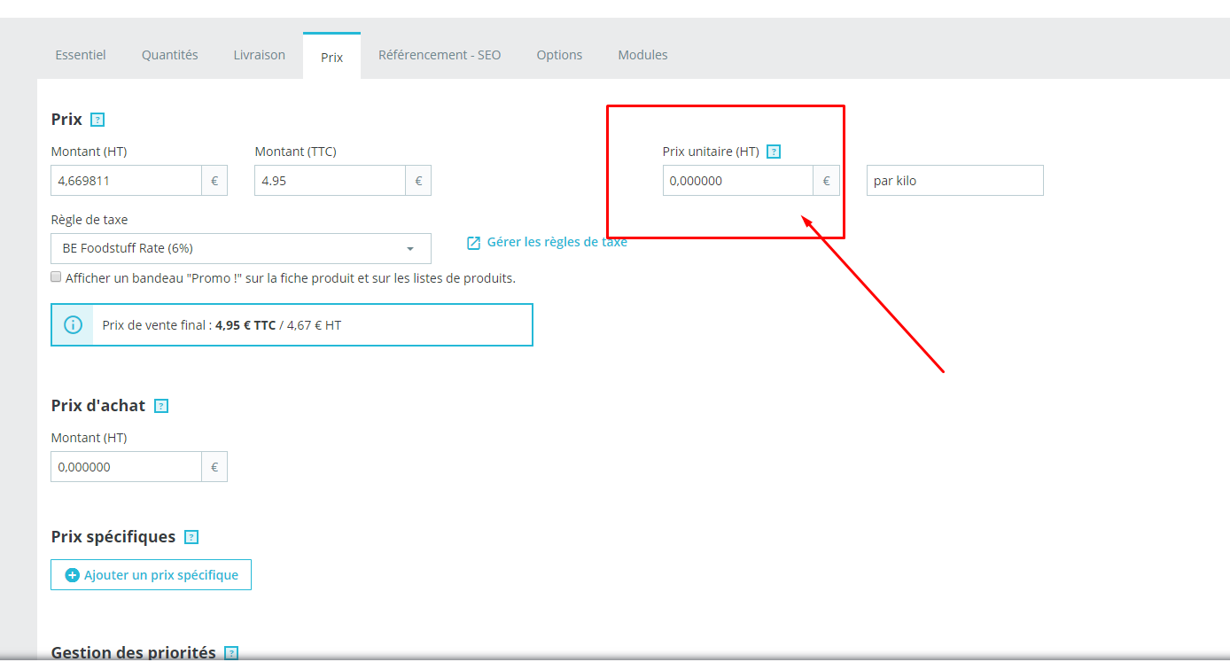This screenshot has width=1230, height=662.
Task: Click the Règle de taxe label
Action: pyautogui.click(x=90, y=220)
